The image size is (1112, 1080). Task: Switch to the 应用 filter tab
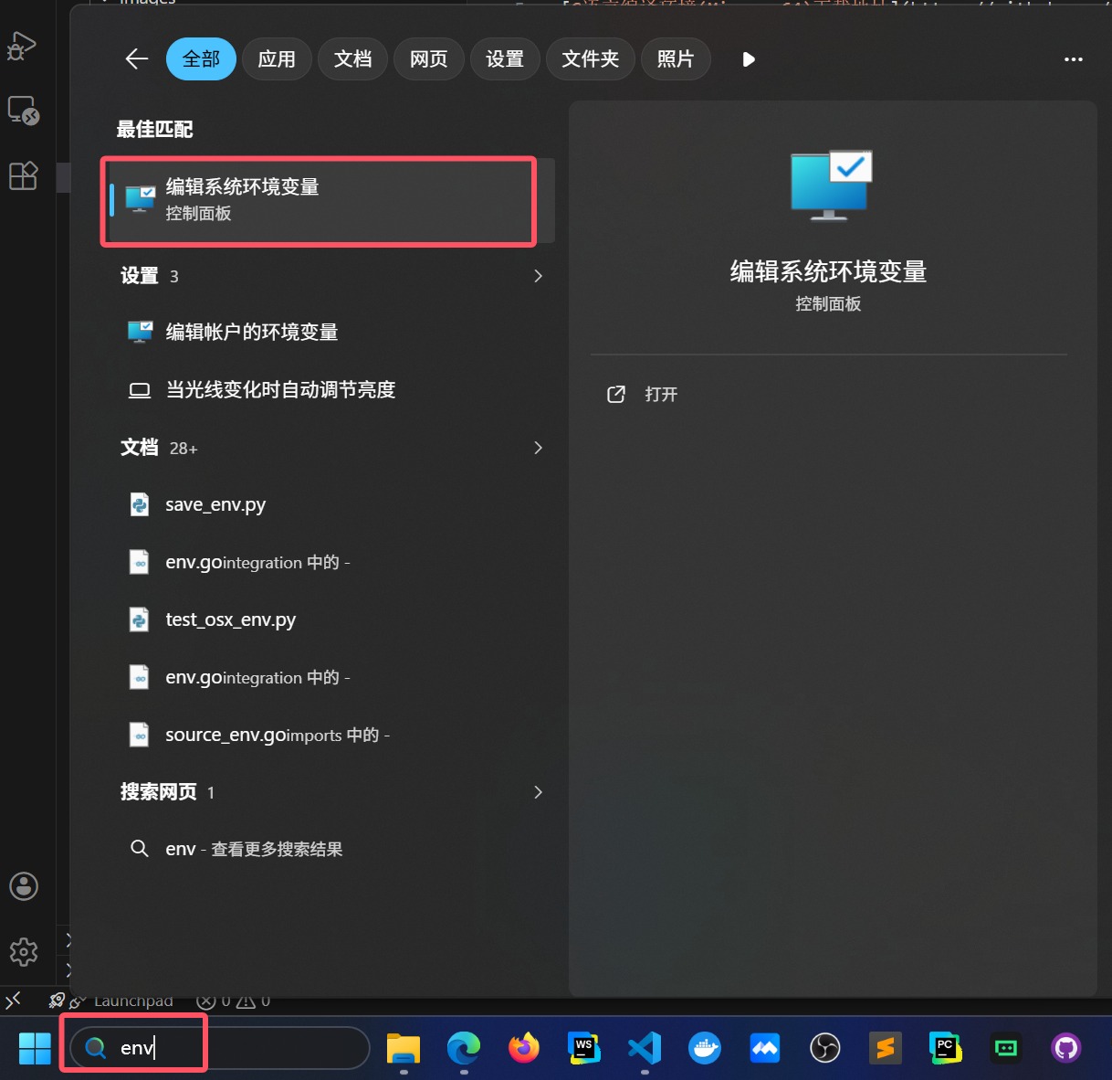277,58
